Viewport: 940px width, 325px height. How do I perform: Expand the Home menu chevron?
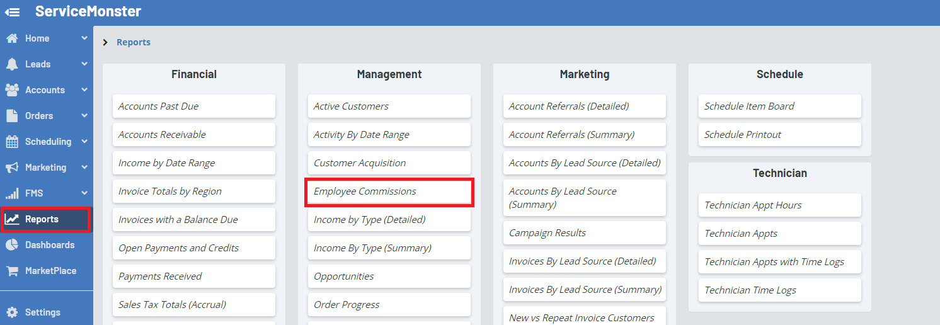click(x=84, y=38)
